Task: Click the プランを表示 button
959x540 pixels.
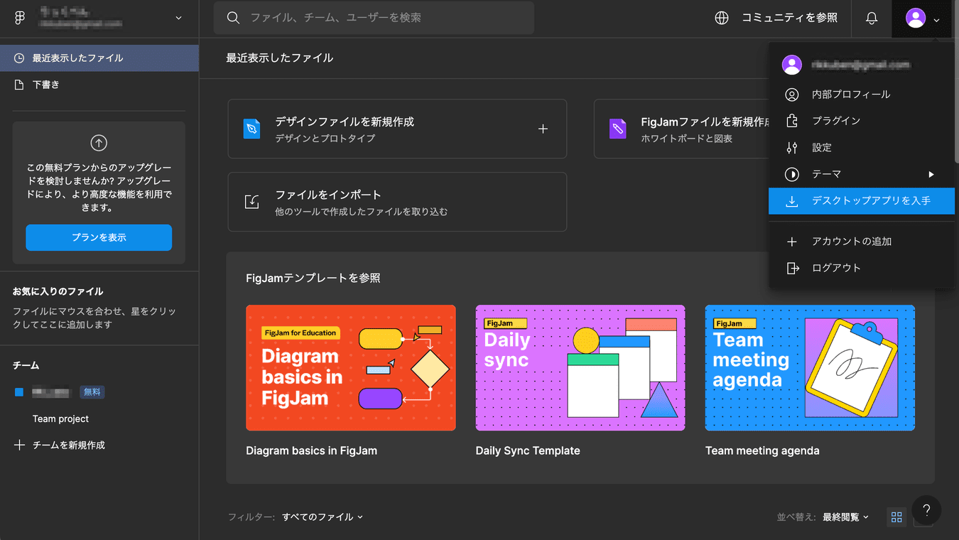Action: point(99,237)
